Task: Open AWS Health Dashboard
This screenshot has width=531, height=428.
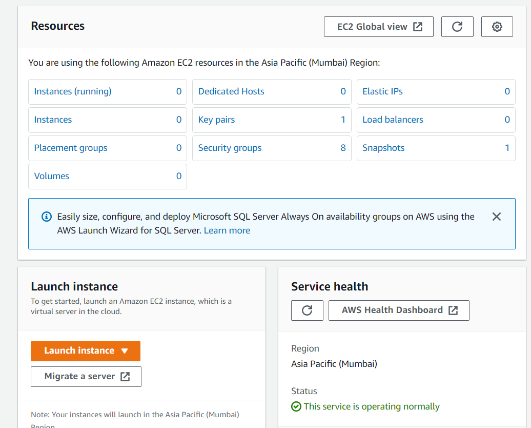Action: (399, 310)
